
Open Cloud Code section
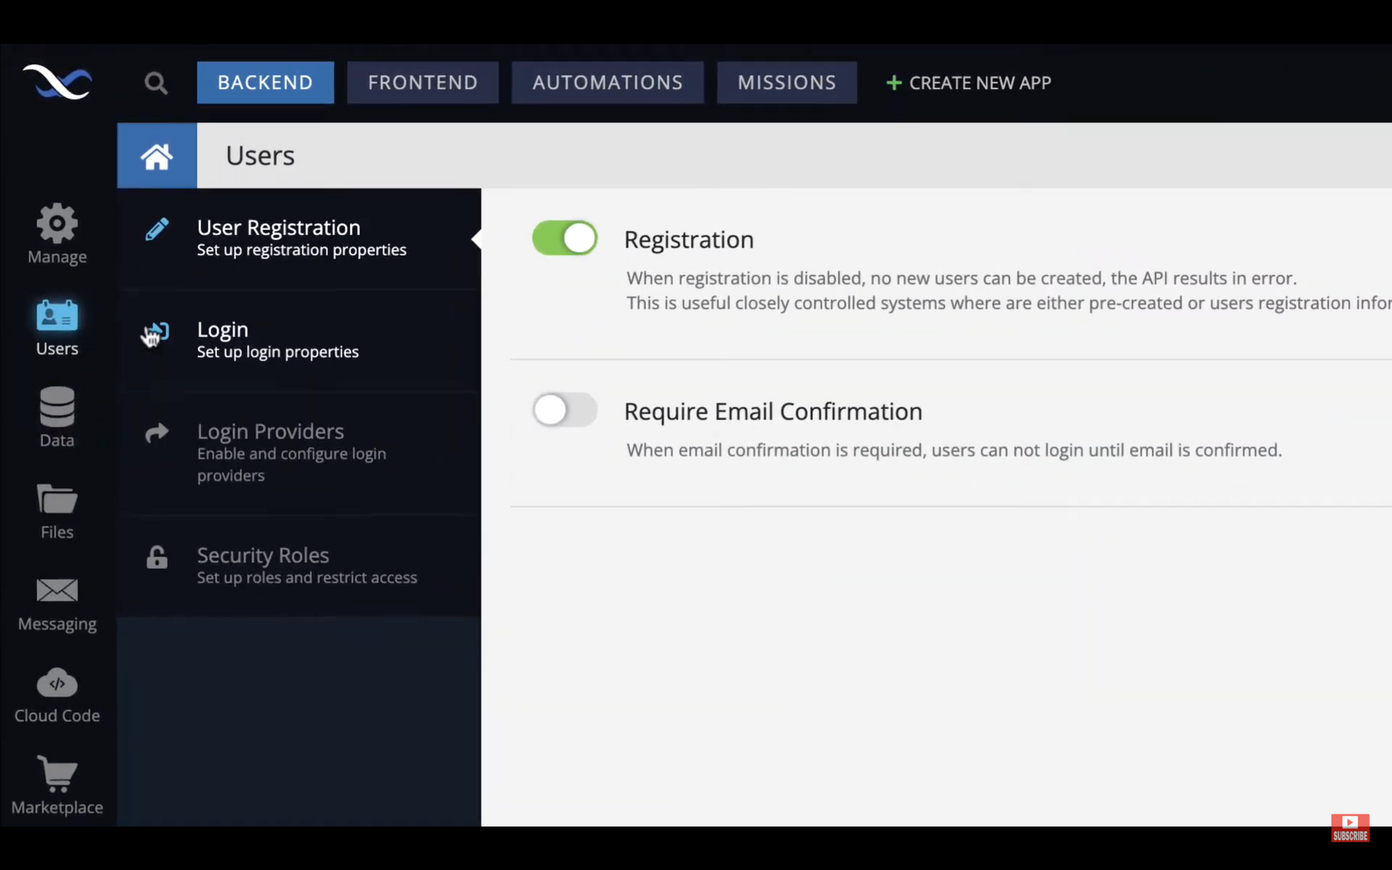tap(57, 695)
